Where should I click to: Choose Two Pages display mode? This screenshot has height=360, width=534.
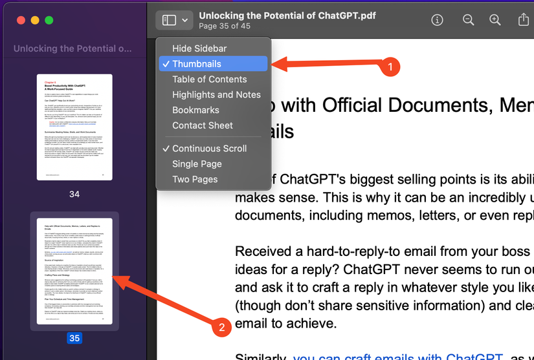(x=213, y=179)
